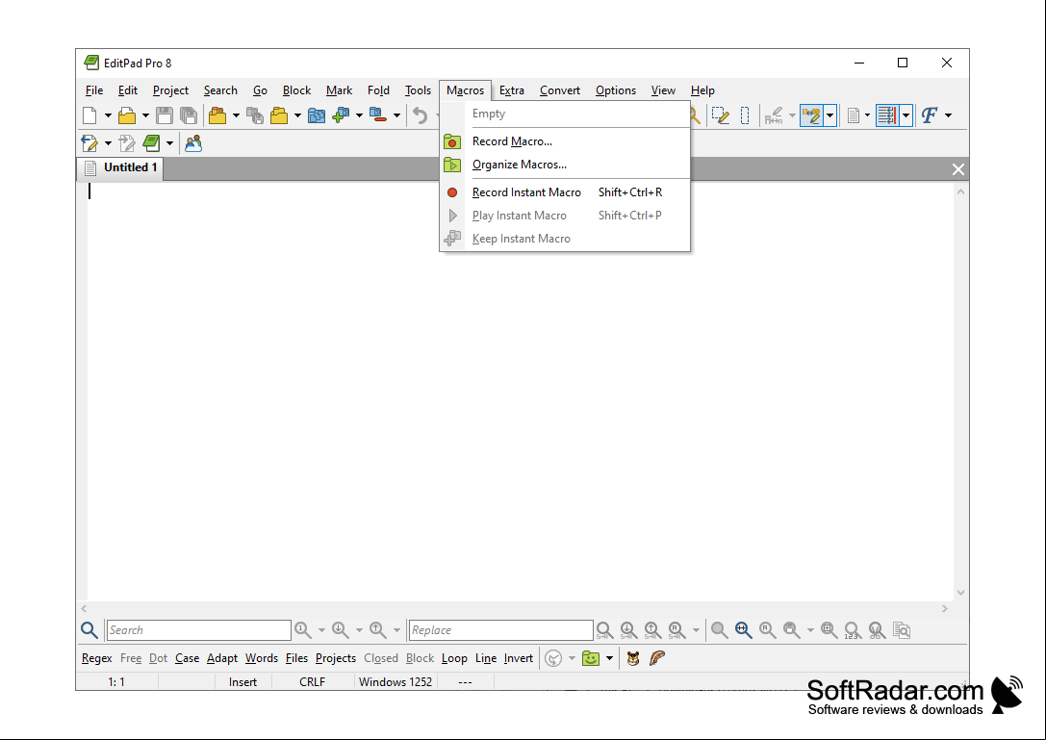
Task: Click the count matches 123 magnifier icon
Action: point(853,630)
